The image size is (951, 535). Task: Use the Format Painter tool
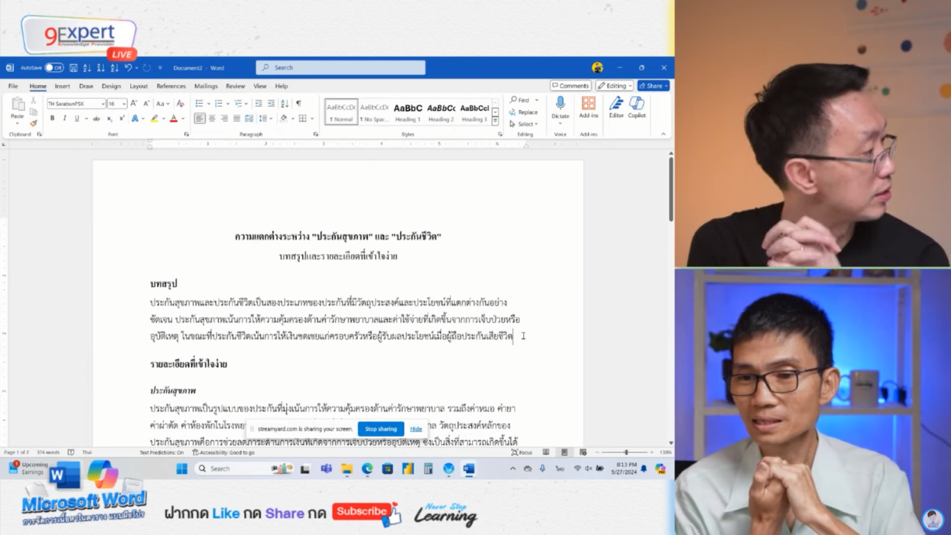[x=33, y=123]
